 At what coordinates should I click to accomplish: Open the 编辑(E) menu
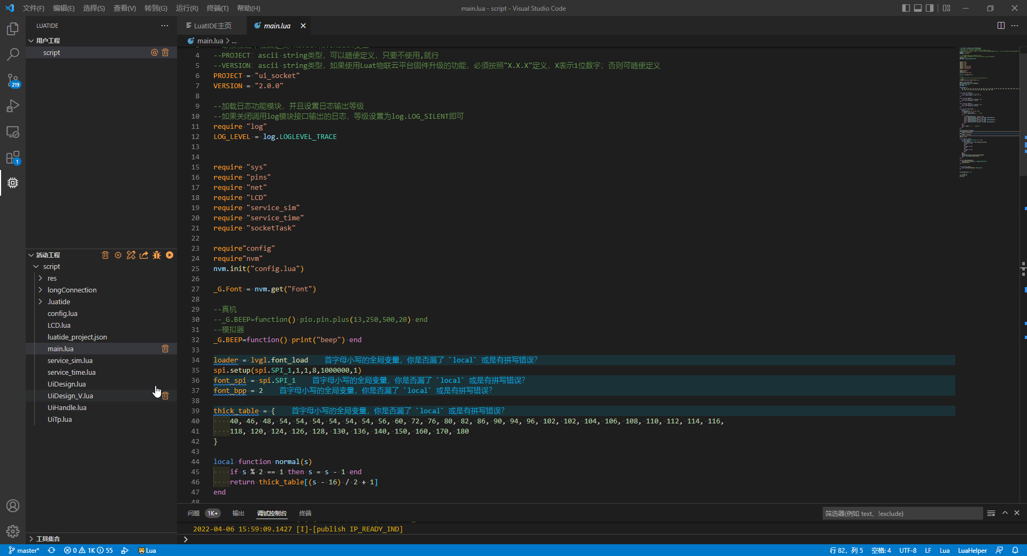point(64,8)
